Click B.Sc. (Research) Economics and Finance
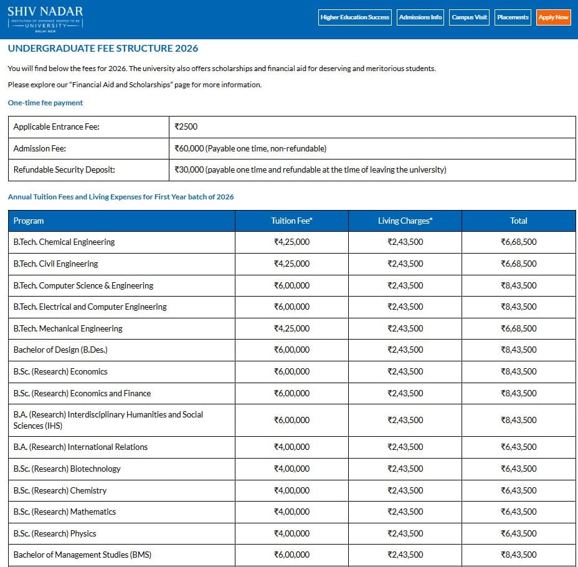The height and width of the screenshot is (567, 578). (x=82, y=393)
